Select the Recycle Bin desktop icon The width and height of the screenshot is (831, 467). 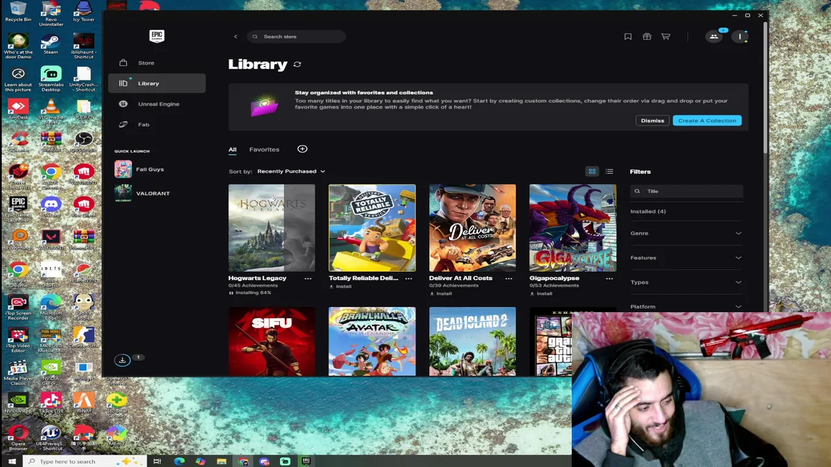(18, 12)
